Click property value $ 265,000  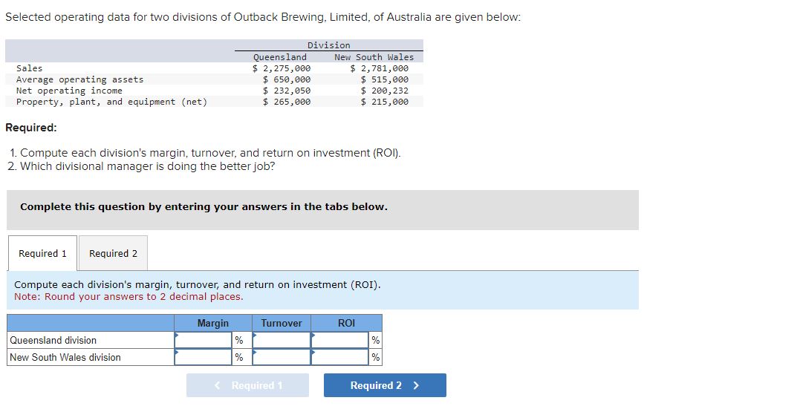[x=287, y=102]
